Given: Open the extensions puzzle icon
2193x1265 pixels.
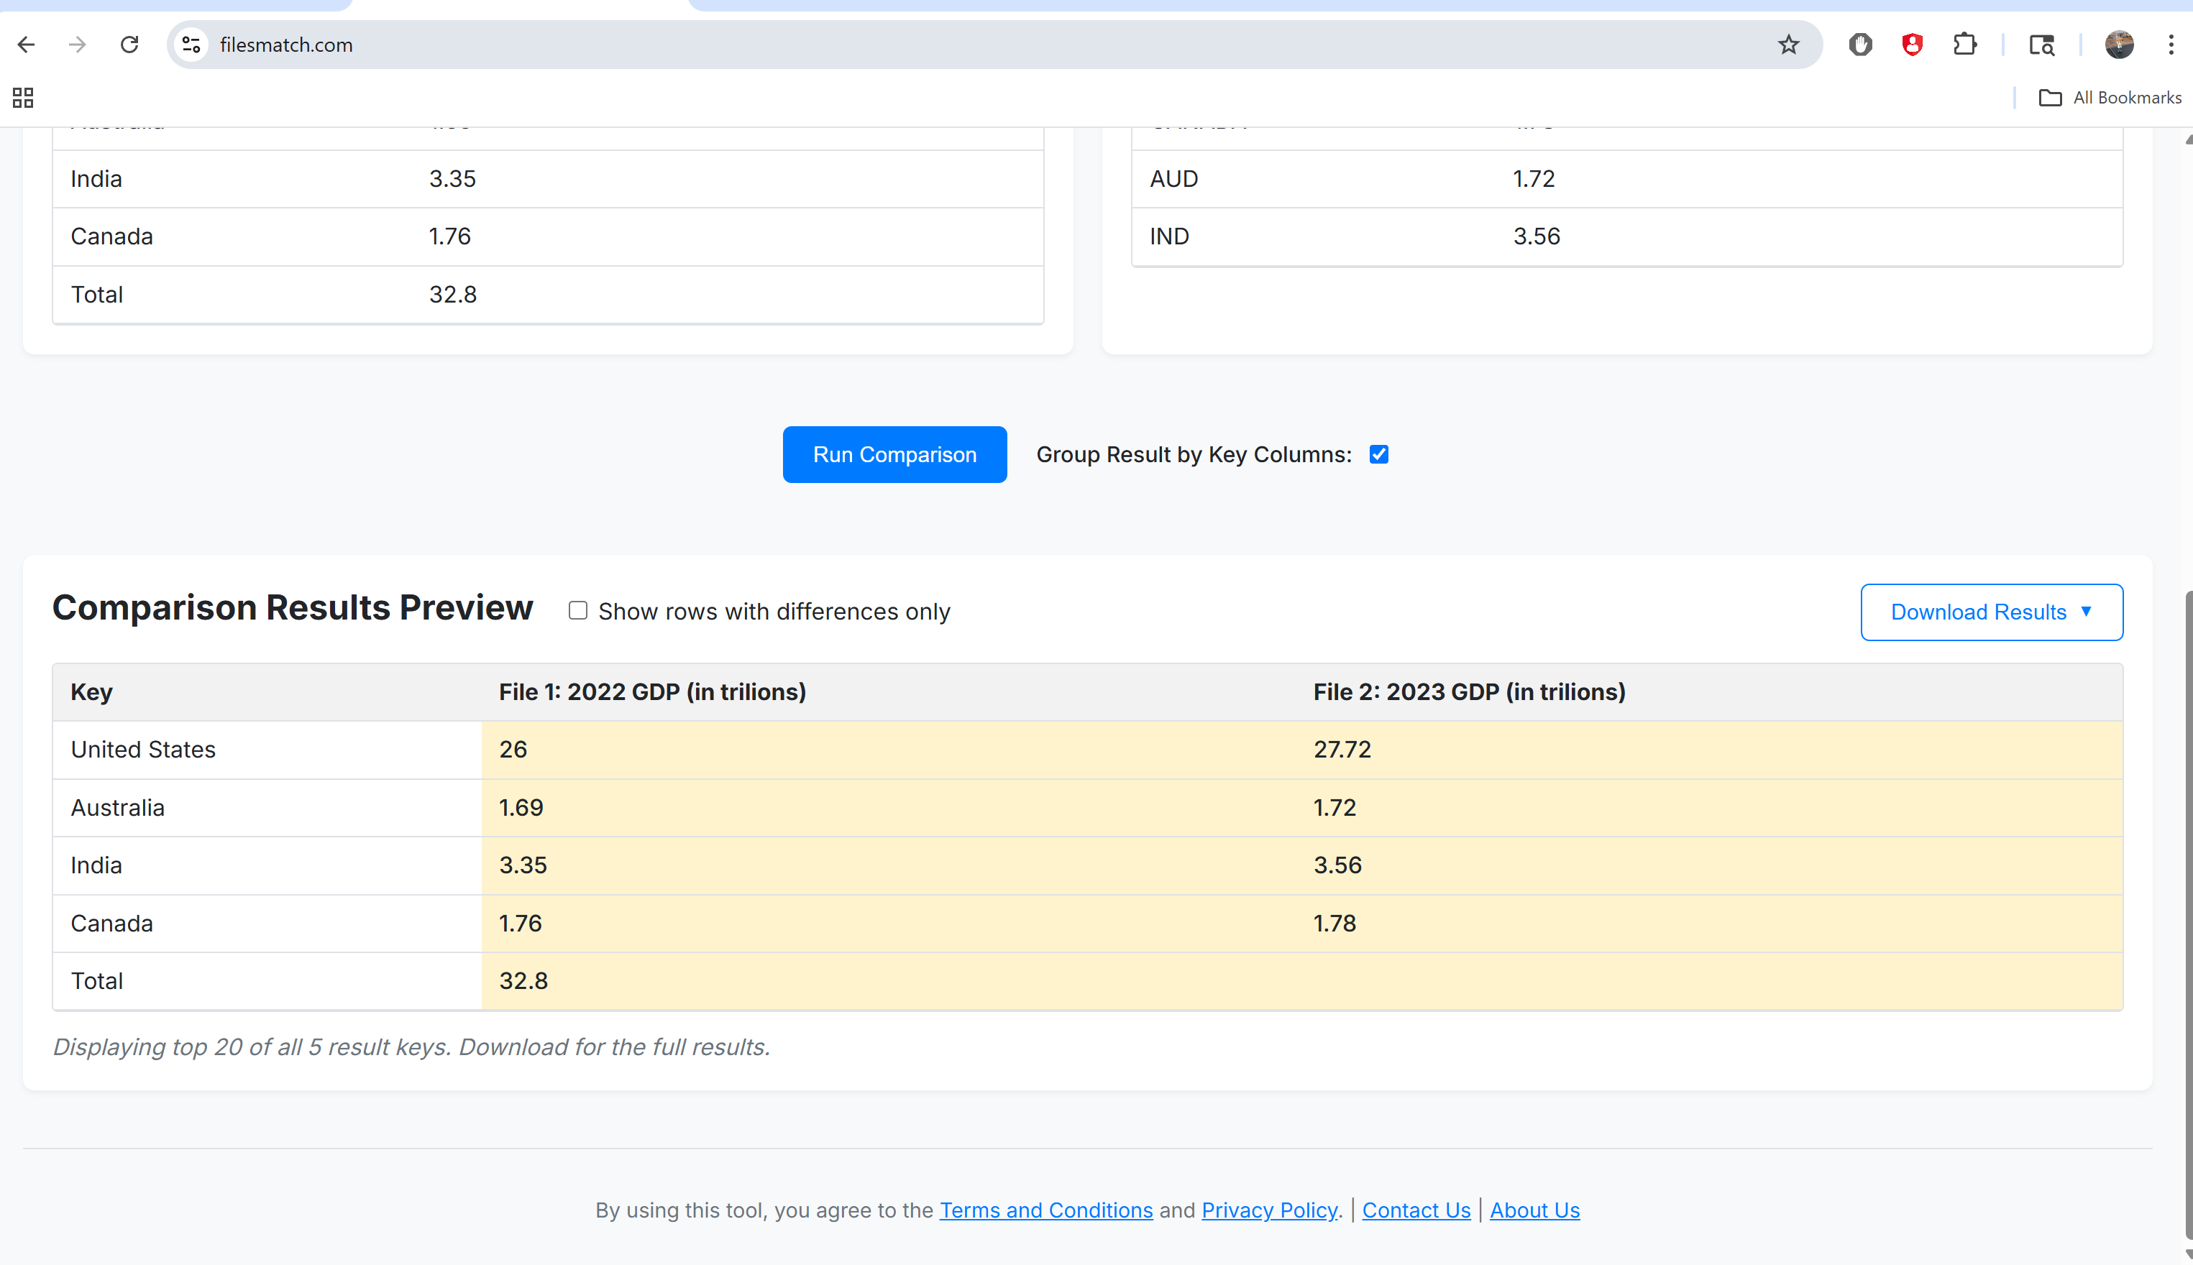Looking at the screenshot, I should (1964, 45).
